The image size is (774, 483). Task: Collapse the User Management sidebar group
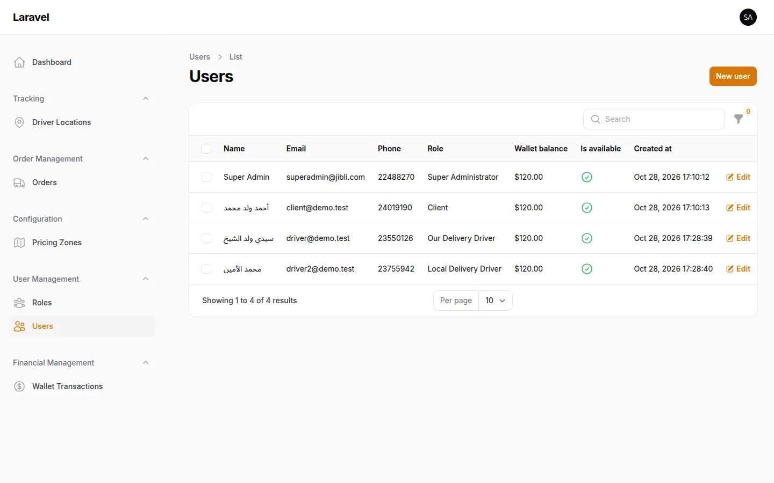coord(146,279)
